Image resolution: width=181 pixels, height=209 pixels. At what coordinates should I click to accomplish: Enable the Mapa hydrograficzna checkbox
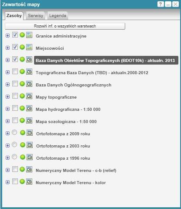[15, 108]
